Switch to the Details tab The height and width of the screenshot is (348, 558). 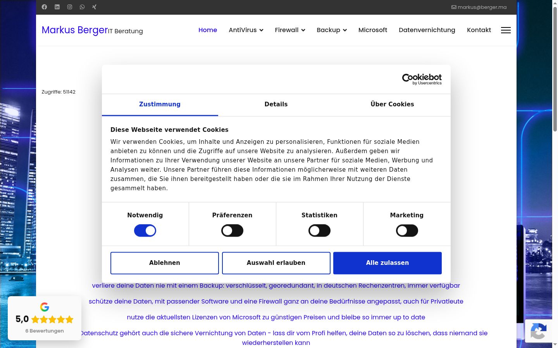click(x=276, y=104)
